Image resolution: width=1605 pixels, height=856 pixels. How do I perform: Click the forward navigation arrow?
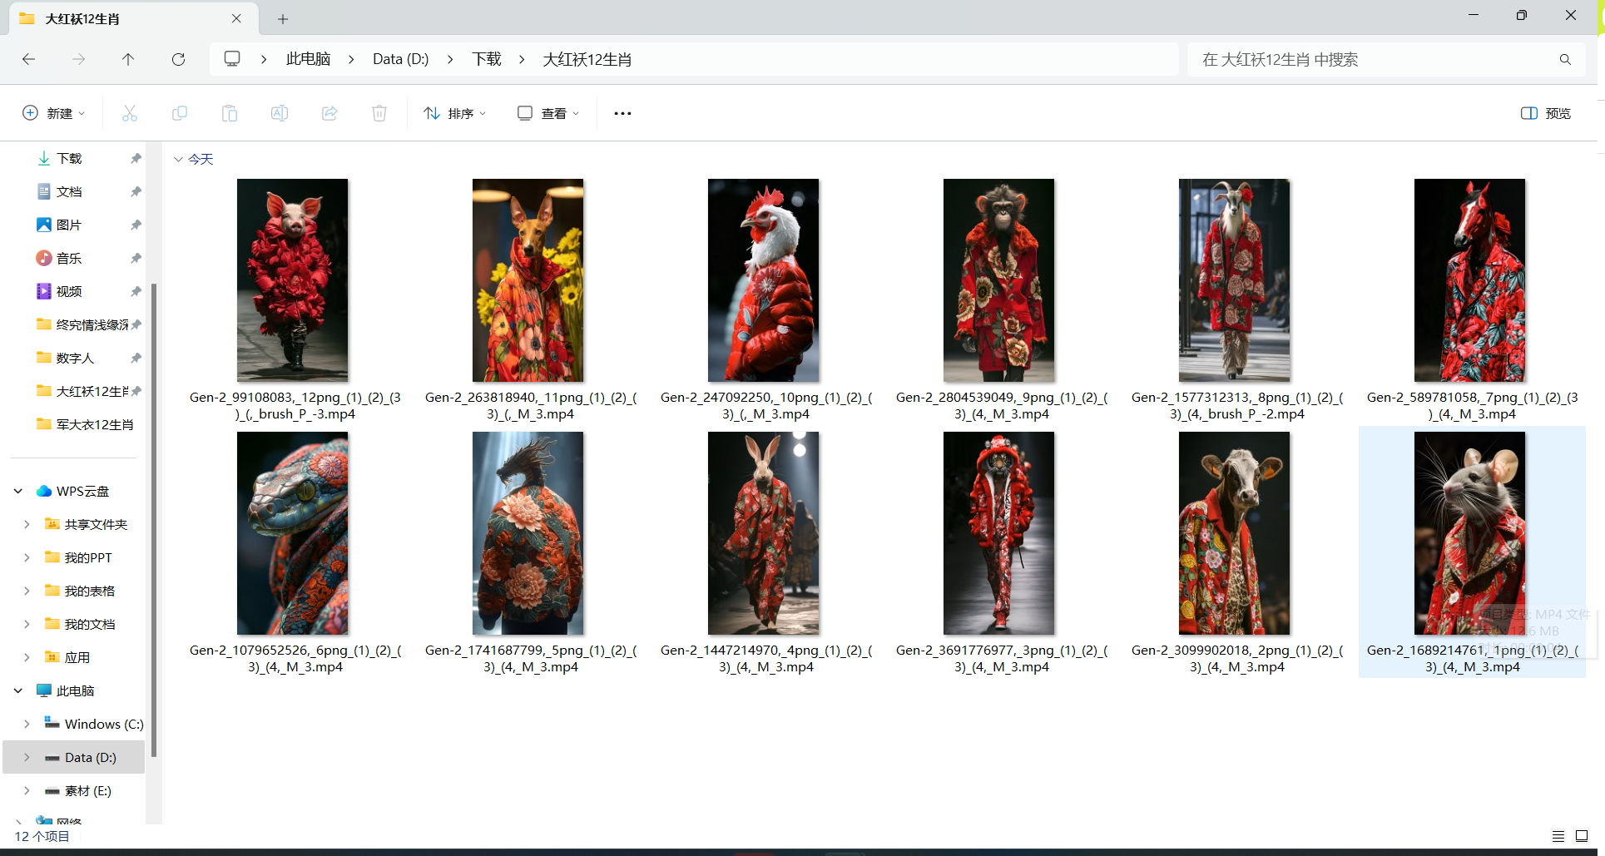point(78,59)
